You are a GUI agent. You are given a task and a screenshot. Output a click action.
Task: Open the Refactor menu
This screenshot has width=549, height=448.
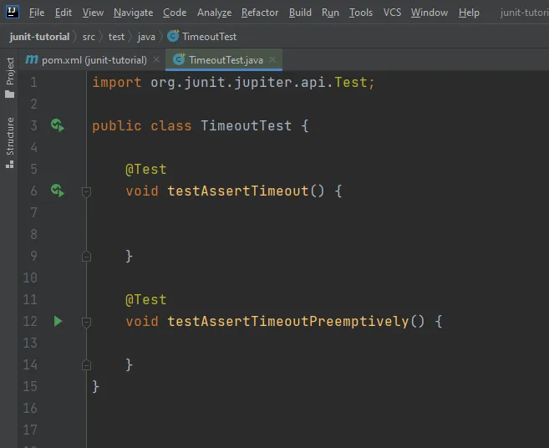(260, 13)
